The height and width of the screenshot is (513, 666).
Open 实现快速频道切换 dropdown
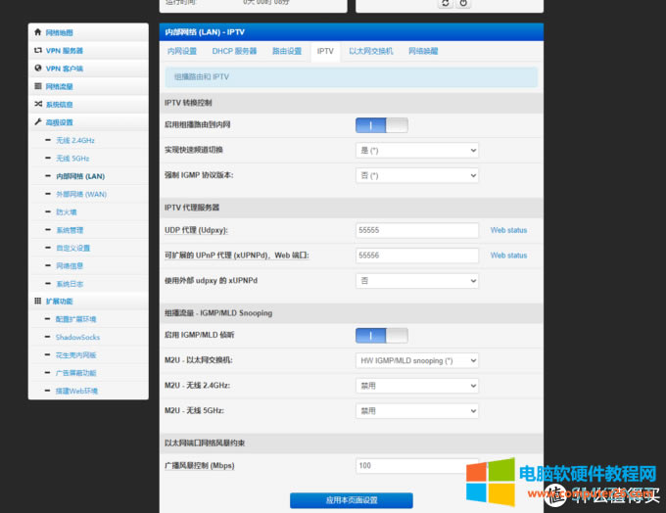(416, 150)
